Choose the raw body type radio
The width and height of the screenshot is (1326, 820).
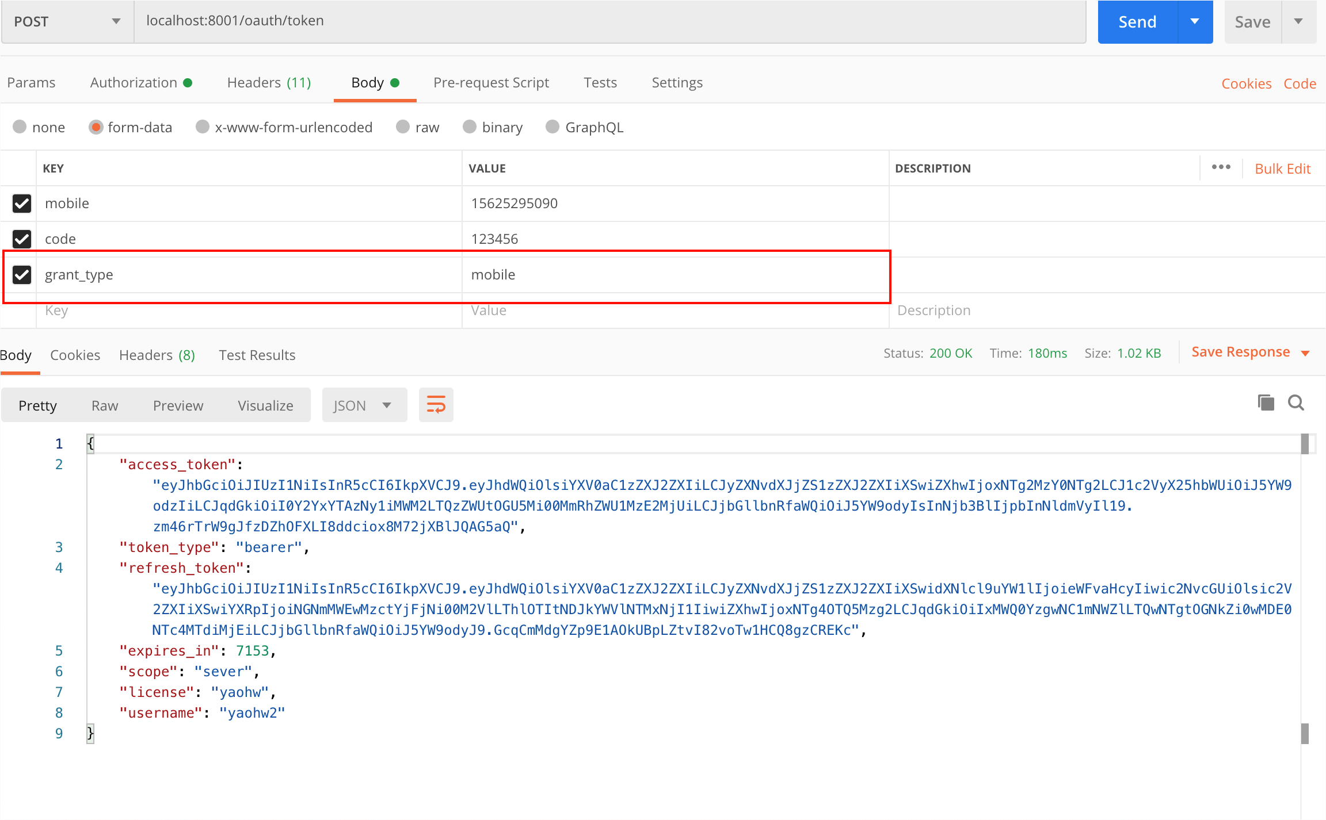[x=403, y=127]
